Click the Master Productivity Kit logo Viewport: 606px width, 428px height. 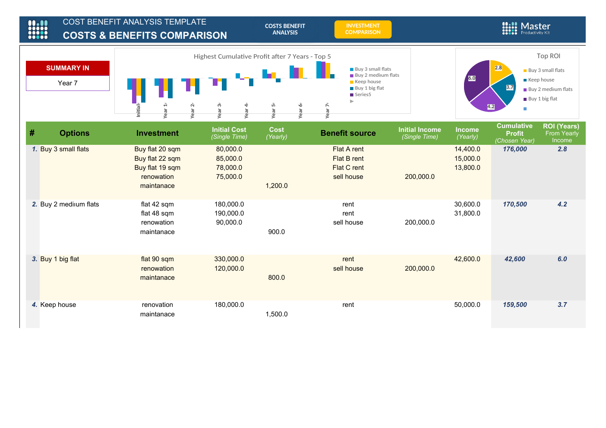(x=526, y=28)
